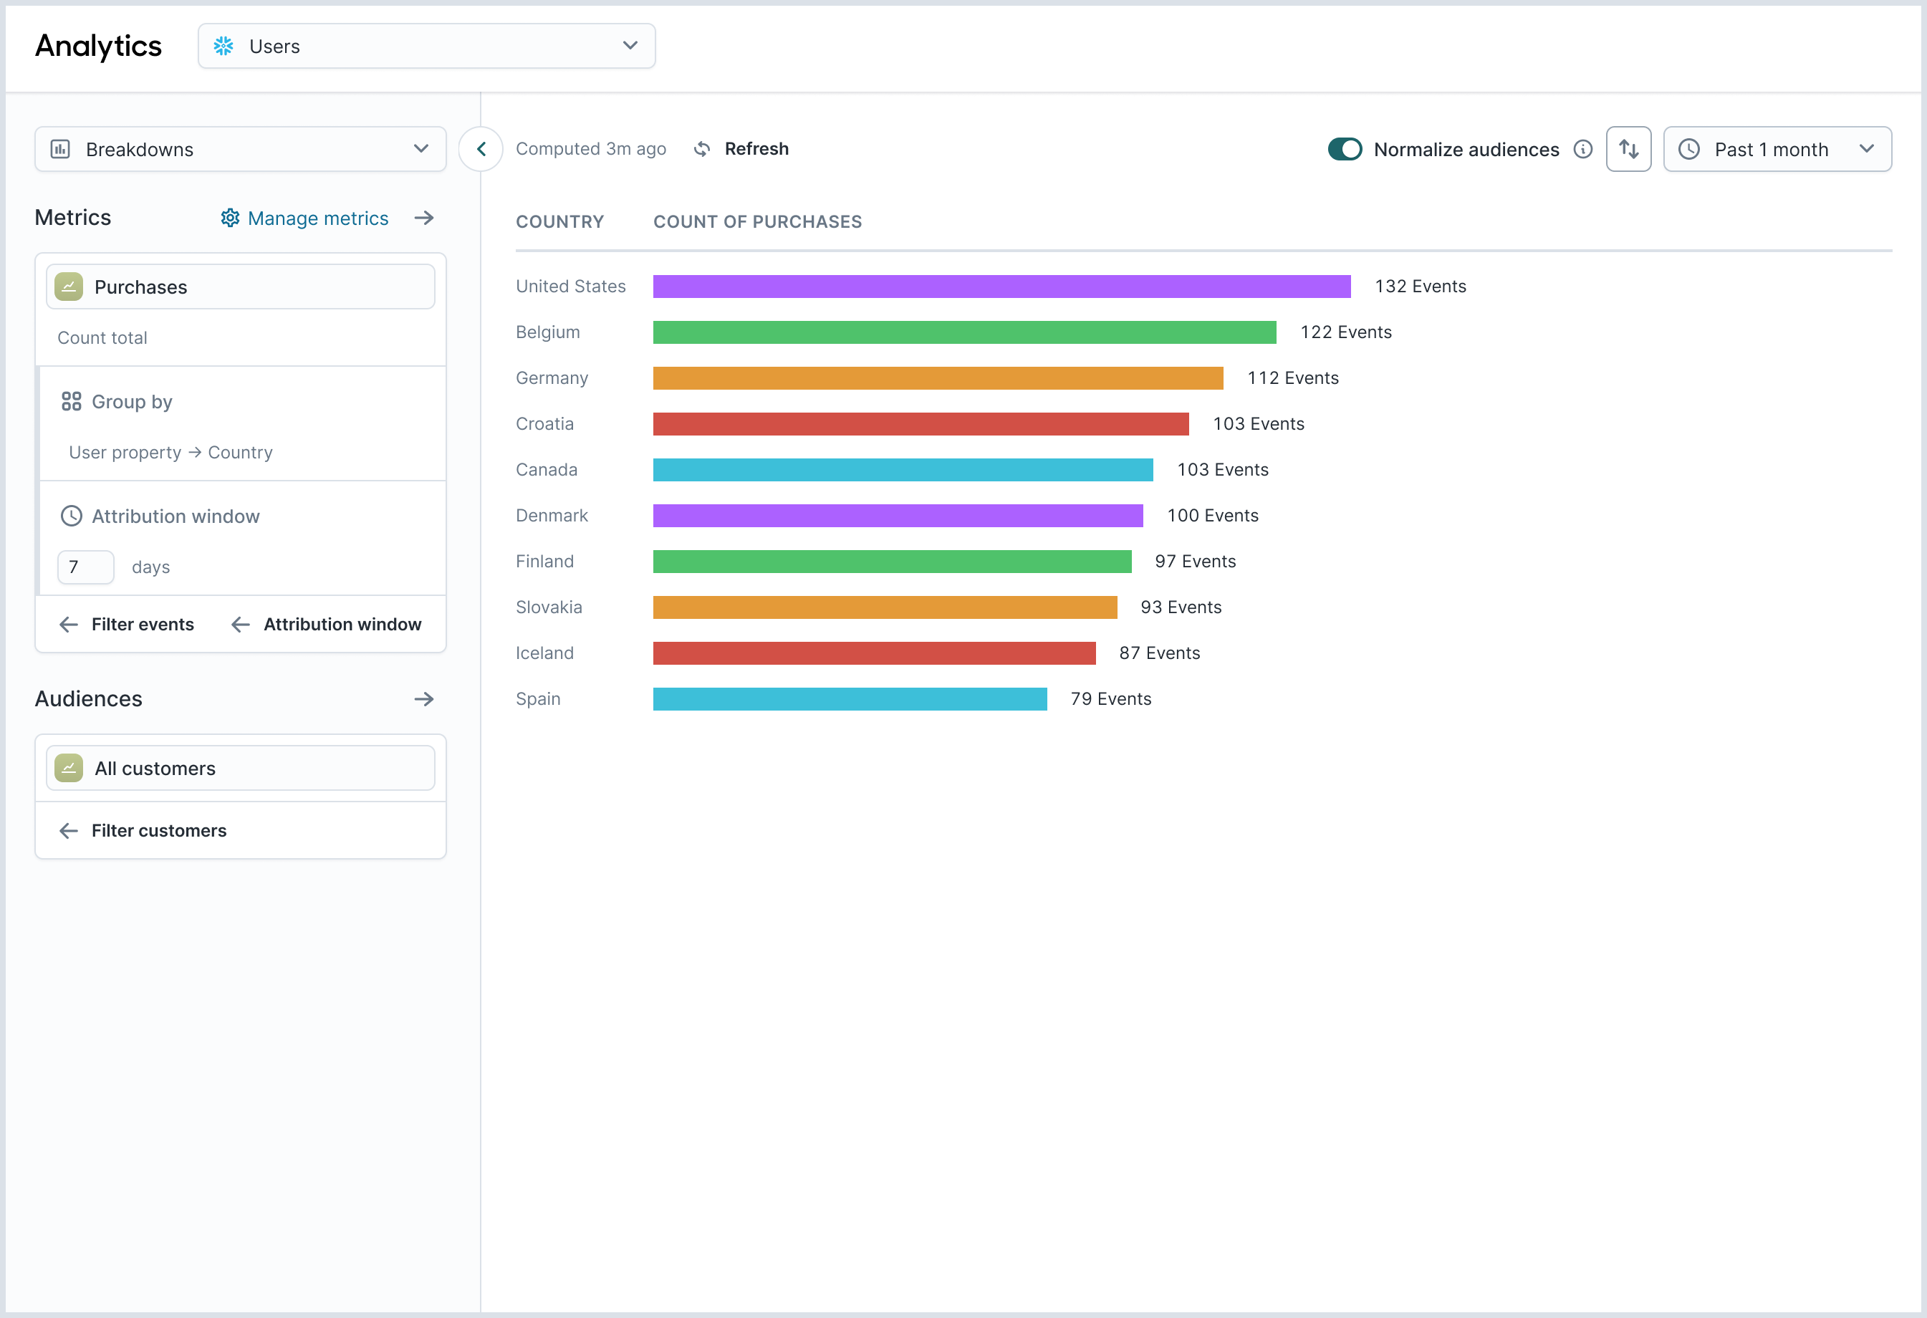Click the green Belgium bar

(x=964, y=332)
